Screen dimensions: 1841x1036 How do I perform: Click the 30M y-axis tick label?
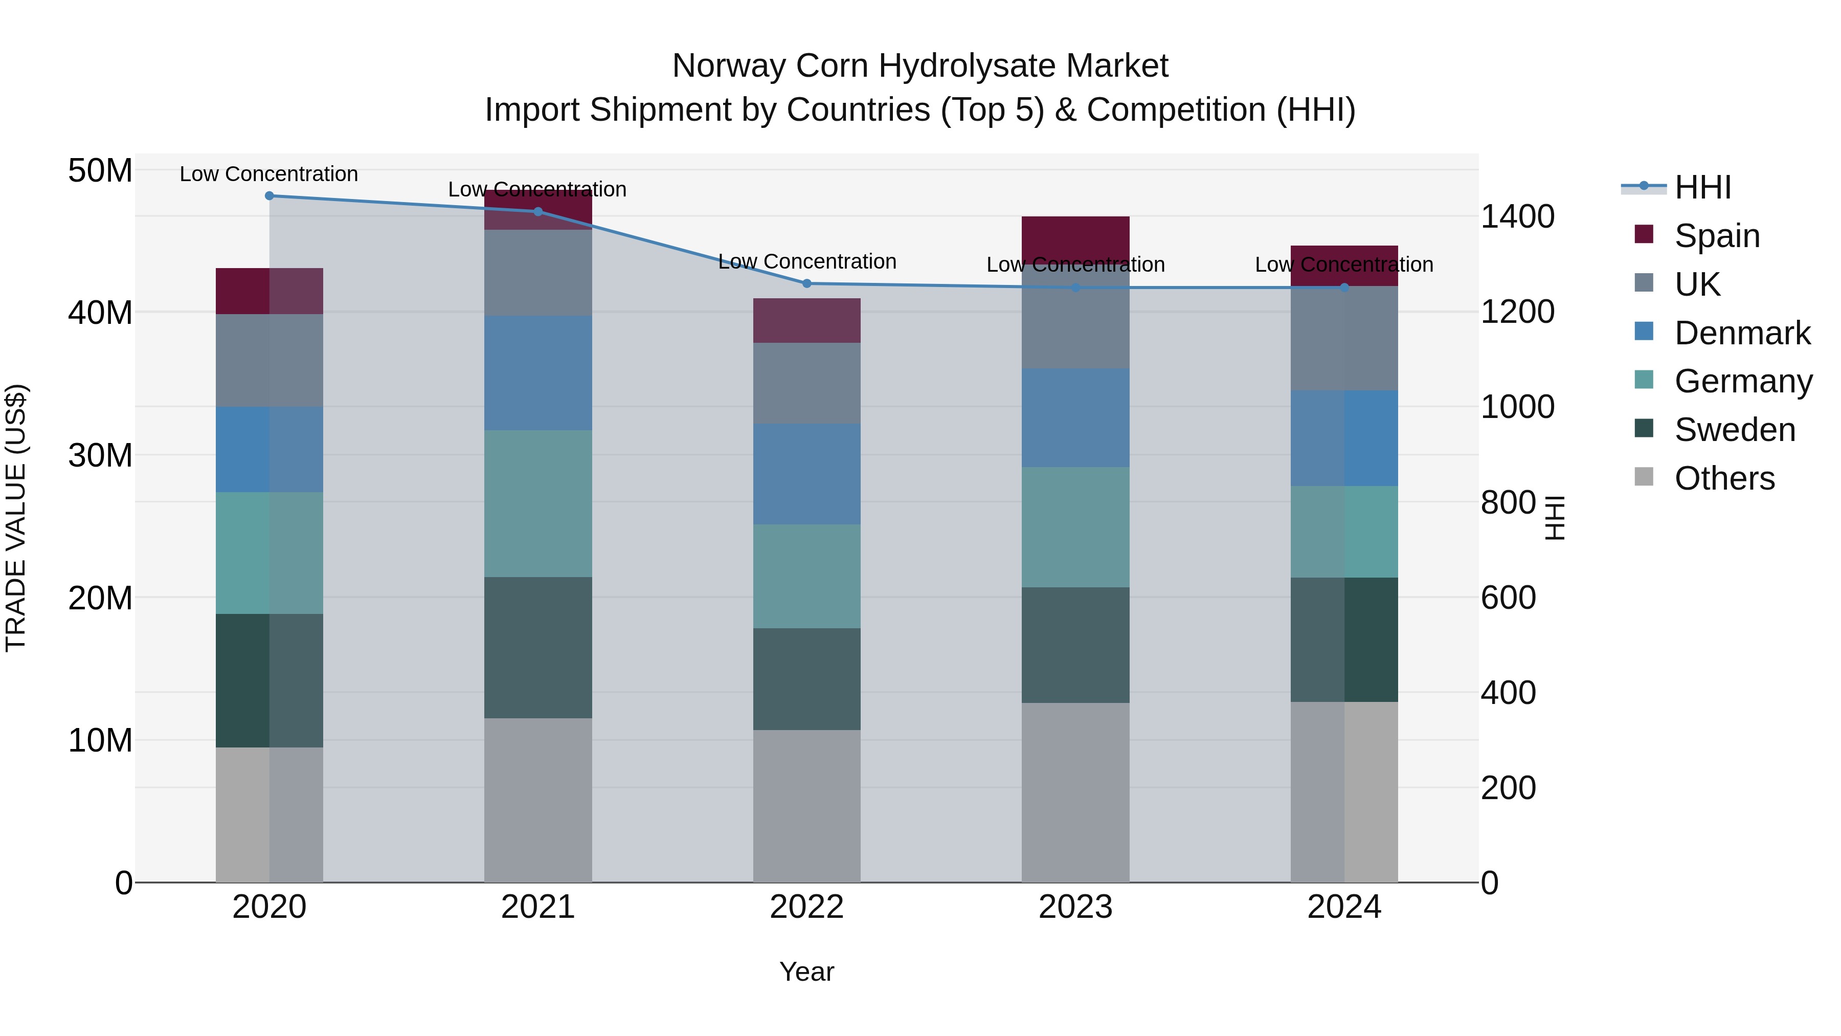coord(100,455)
